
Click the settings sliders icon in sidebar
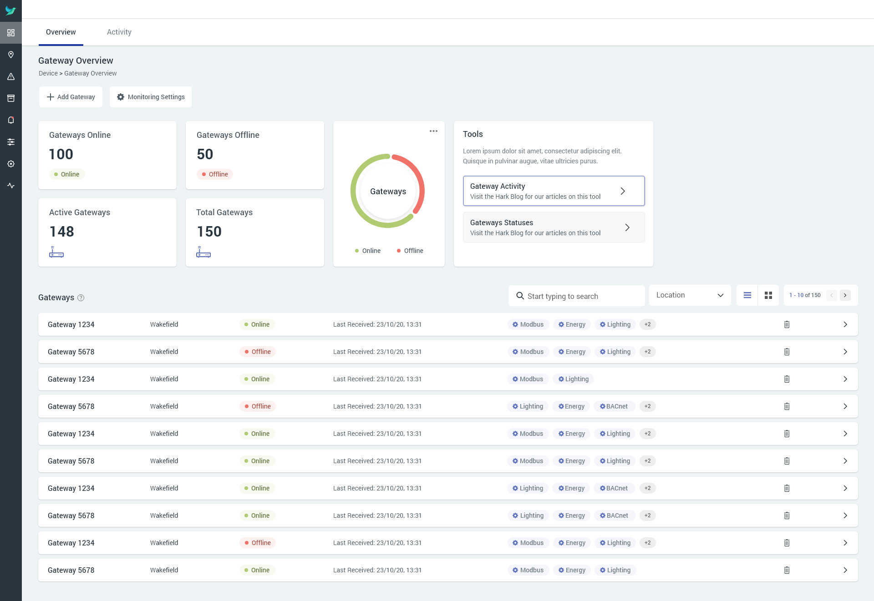tap(10, 141)
